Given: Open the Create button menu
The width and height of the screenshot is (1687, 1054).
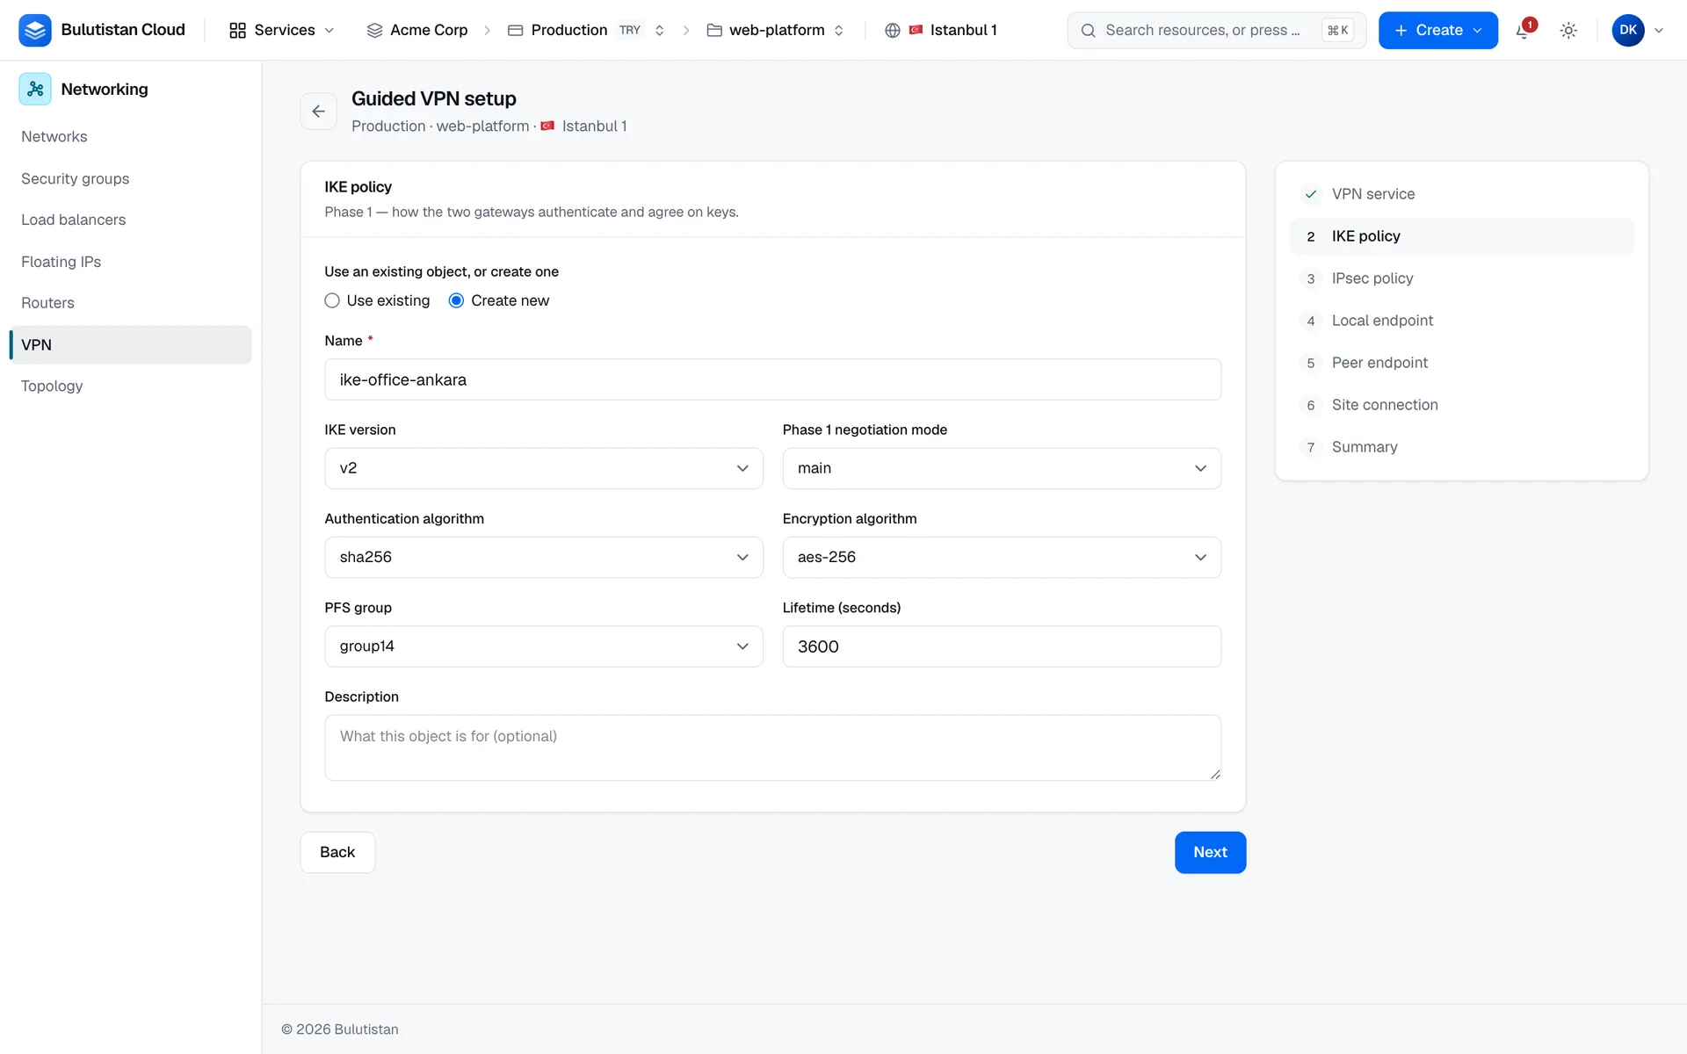Looking at the screenshot, I should (x=1437, y=30).
